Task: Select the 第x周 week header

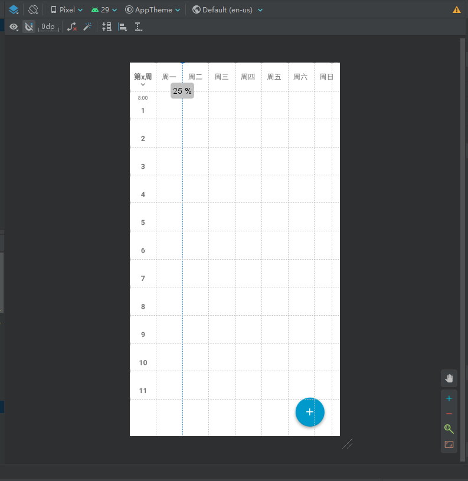Action: pyautogui.click(x=143, y=77)
